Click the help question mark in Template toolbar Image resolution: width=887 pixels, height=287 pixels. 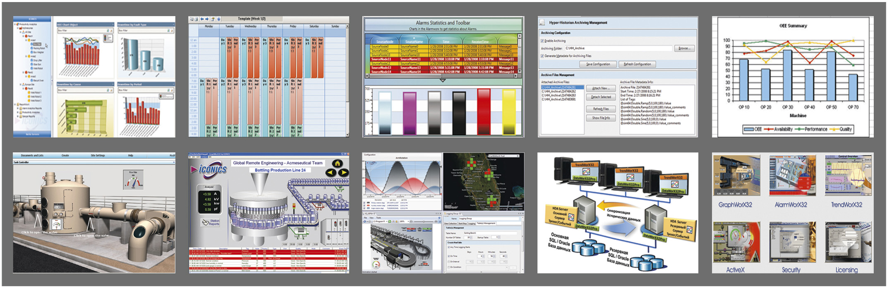pyautogui.click(x=219, y=19)
